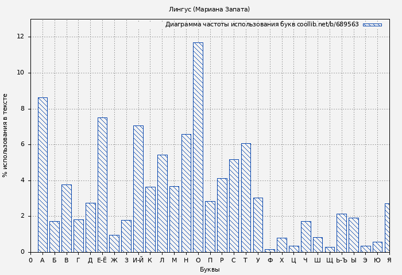Click the bar for letter Н
402x275 pixels.
click(x=186, y=193)
